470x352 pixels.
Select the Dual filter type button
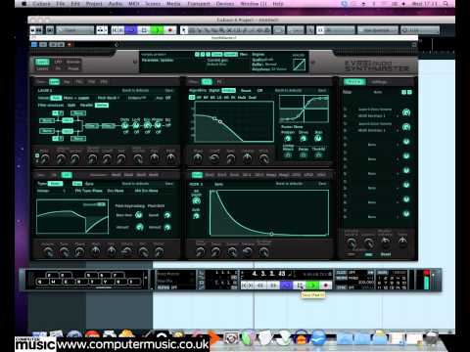click(253, 98)
